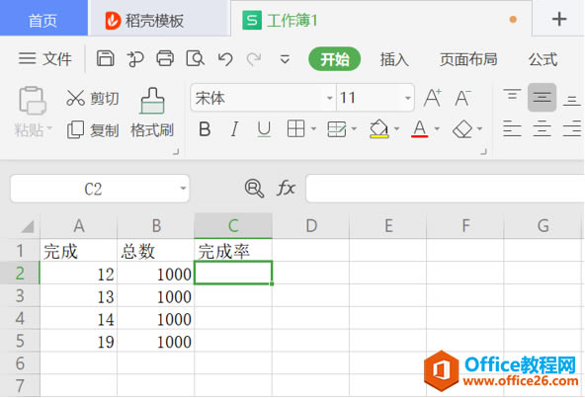Click the eraser clear formatting icon

click(462, 129)
